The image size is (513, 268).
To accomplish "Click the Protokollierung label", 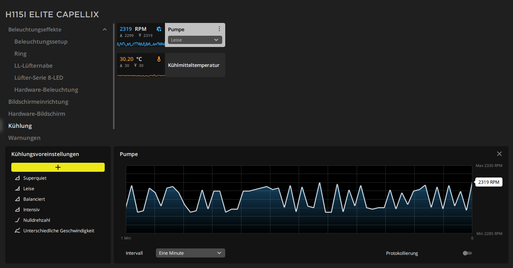I will tap(402, 253).
